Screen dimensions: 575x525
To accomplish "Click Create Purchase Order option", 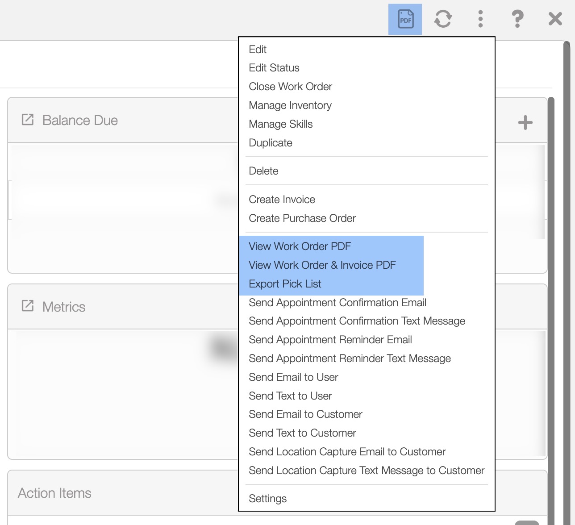I will tap(302, 218).
